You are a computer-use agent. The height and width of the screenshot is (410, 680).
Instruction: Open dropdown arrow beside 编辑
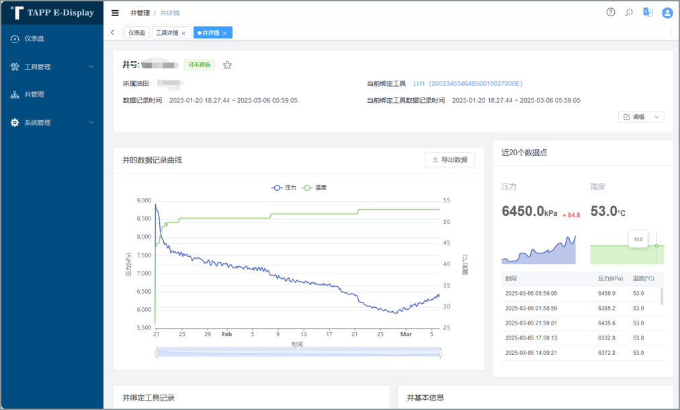[657, 117]
